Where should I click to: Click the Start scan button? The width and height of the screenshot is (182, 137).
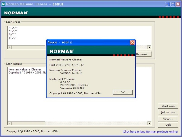[168, 106]
